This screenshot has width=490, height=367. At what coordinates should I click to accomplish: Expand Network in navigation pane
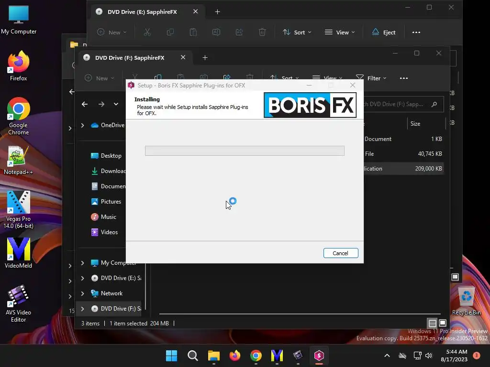click(x=82, y=293)
